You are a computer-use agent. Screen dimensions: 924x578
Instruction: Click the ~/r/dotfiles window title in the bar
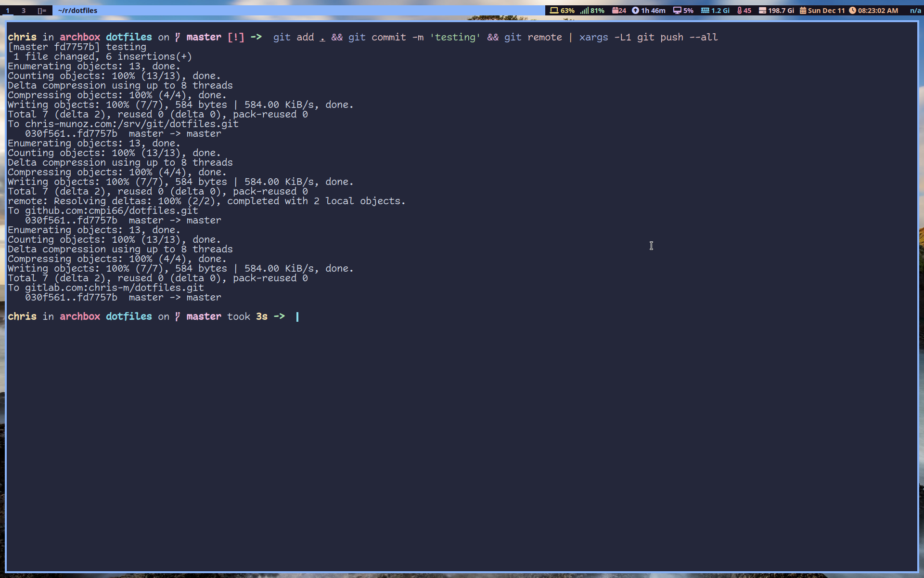[x=77, y=11]
